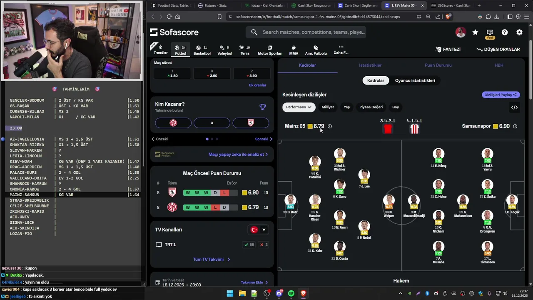Click the Sofascore search field
533x300 pixels.
pyautogui.click(x=306, y=32)
